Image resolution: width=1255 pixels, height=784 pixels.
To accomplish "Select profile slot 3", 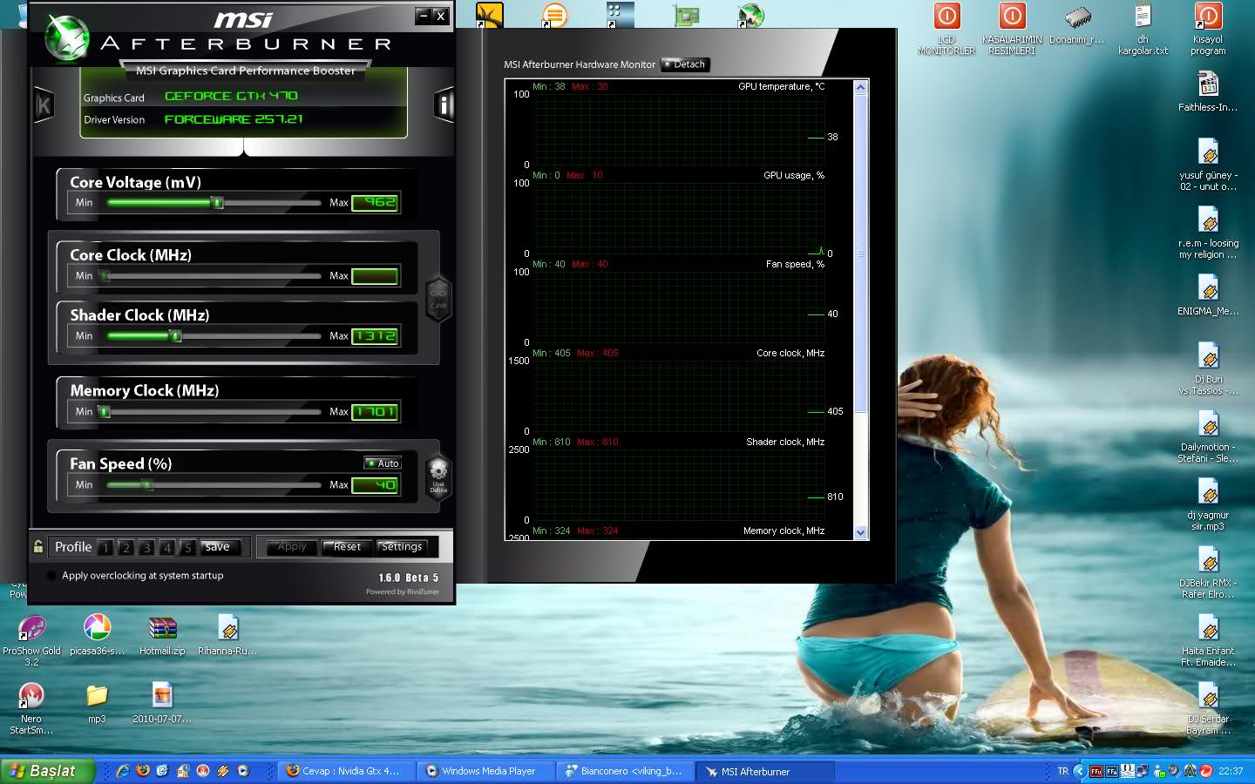I will click(x=146, y=548).
